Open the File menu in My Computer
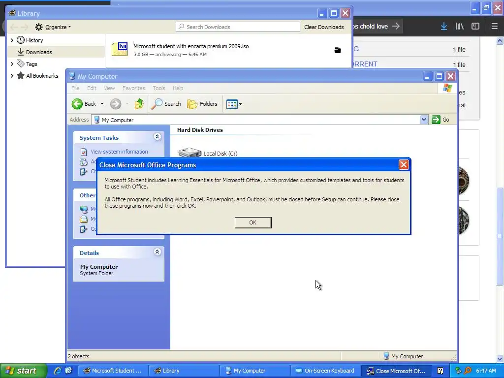 click(x=75, y=88)
